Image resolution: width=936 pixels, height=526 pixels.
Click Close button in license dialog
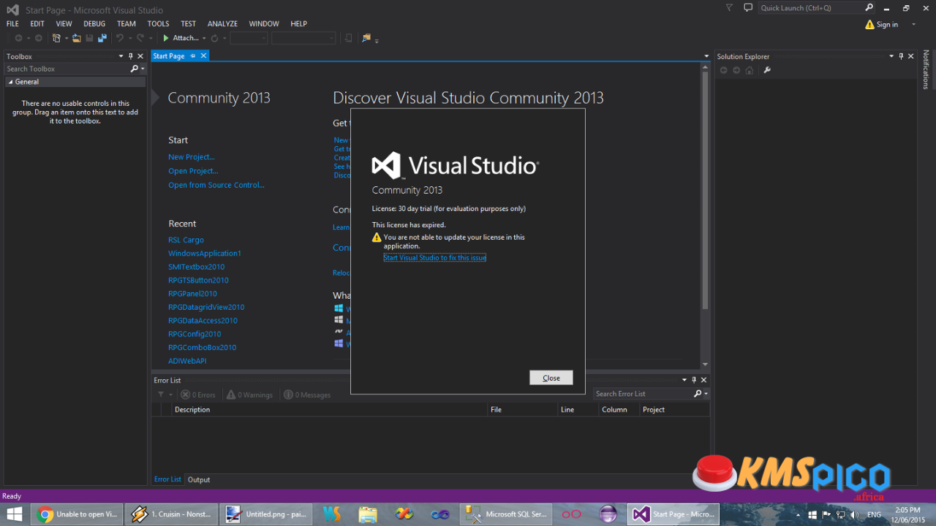pyautogui.click(x=551, y=378)
